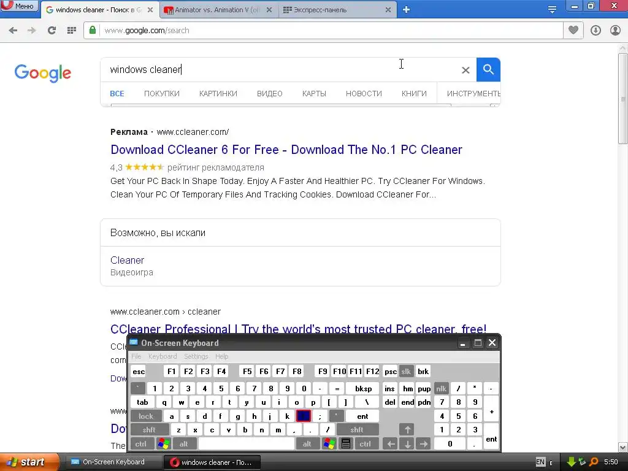Select the КАРТИНКИ tab
The height and width of the screenshot is (471, 628).
pos(218,94)
